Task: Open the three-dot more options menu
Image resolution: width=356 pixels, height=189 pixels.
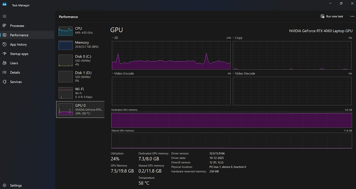Action: point(352,16)
